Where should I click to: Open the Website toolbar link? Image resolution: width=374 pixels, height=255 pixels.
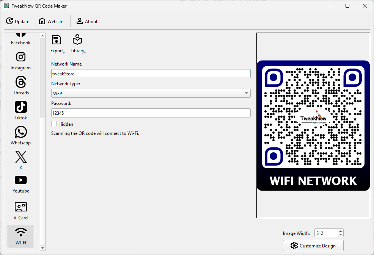pos(51,22)
